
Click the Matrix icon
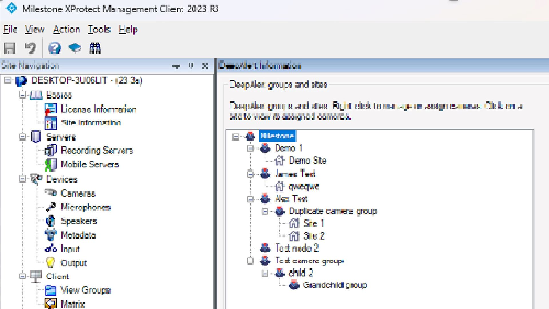pos(51,303)
